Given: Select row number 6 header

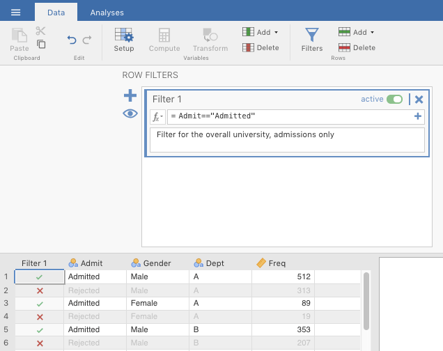Looking at the screenshot, I should [6, 343].
